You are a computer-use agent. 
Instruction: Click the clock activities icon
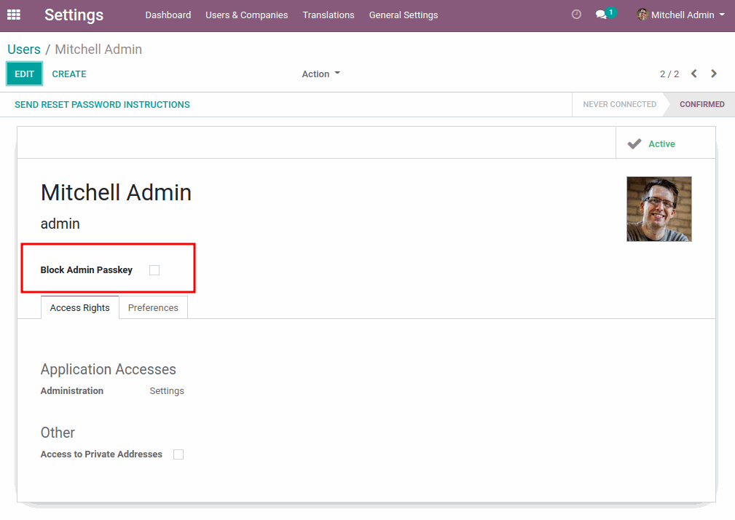576,15
